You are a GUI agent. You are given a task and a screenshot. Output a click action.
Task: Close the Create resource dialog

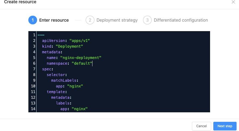(x=233, y=2)
